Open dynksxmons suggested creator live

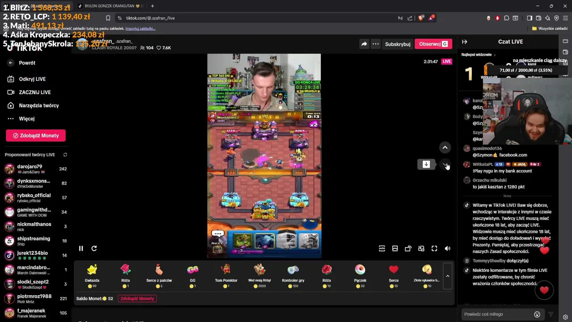coord(36,183)
